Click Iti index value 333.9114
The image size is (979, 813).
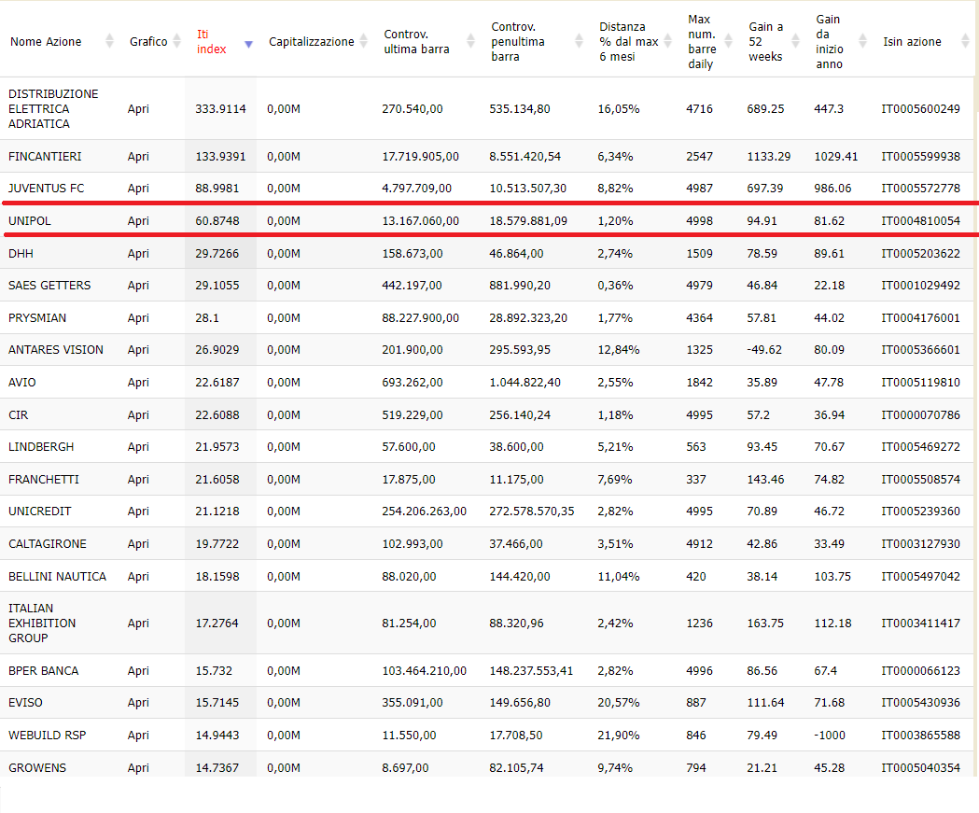pos(220,108)
